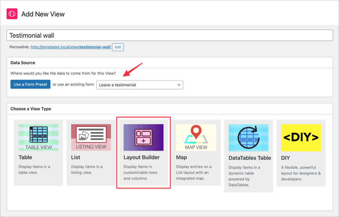Expand the Leave a testimonial selector

point(139,85)
